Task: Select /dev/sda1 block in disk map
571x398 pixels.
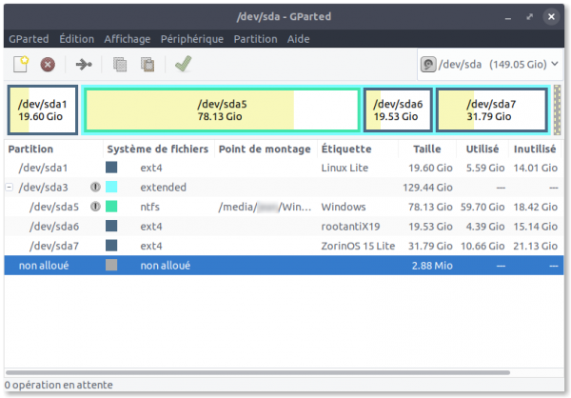Action: pos(42,110)
